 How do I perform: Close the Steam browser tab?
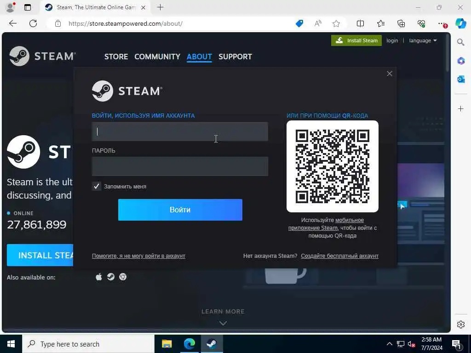click(x=144, y=7)
